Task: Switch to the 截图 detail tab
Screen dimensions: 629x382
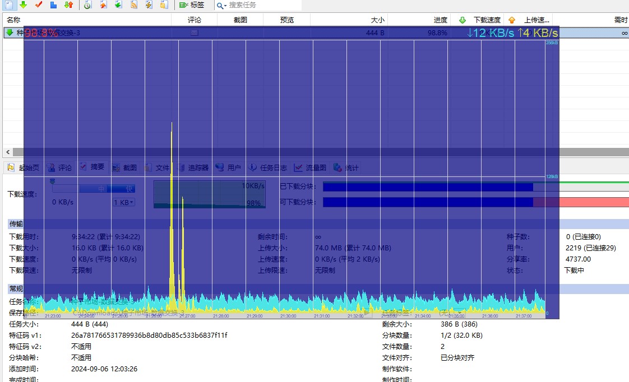Action: click(x=125, y=167)
